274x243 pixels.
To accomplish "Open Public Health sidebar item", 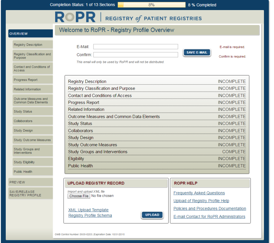I will click(33, 172).
